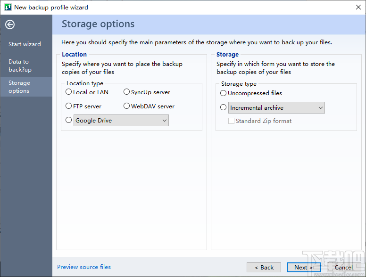366x277 pixels.
Task: Open Preview source files link
Action: click(x=84, y=267)
